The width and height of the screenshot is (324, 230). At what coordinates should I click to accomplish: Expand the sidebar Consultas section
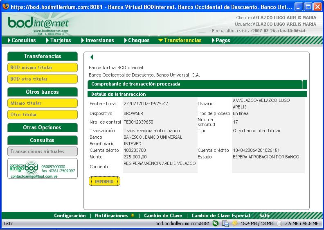coord(43,140)
